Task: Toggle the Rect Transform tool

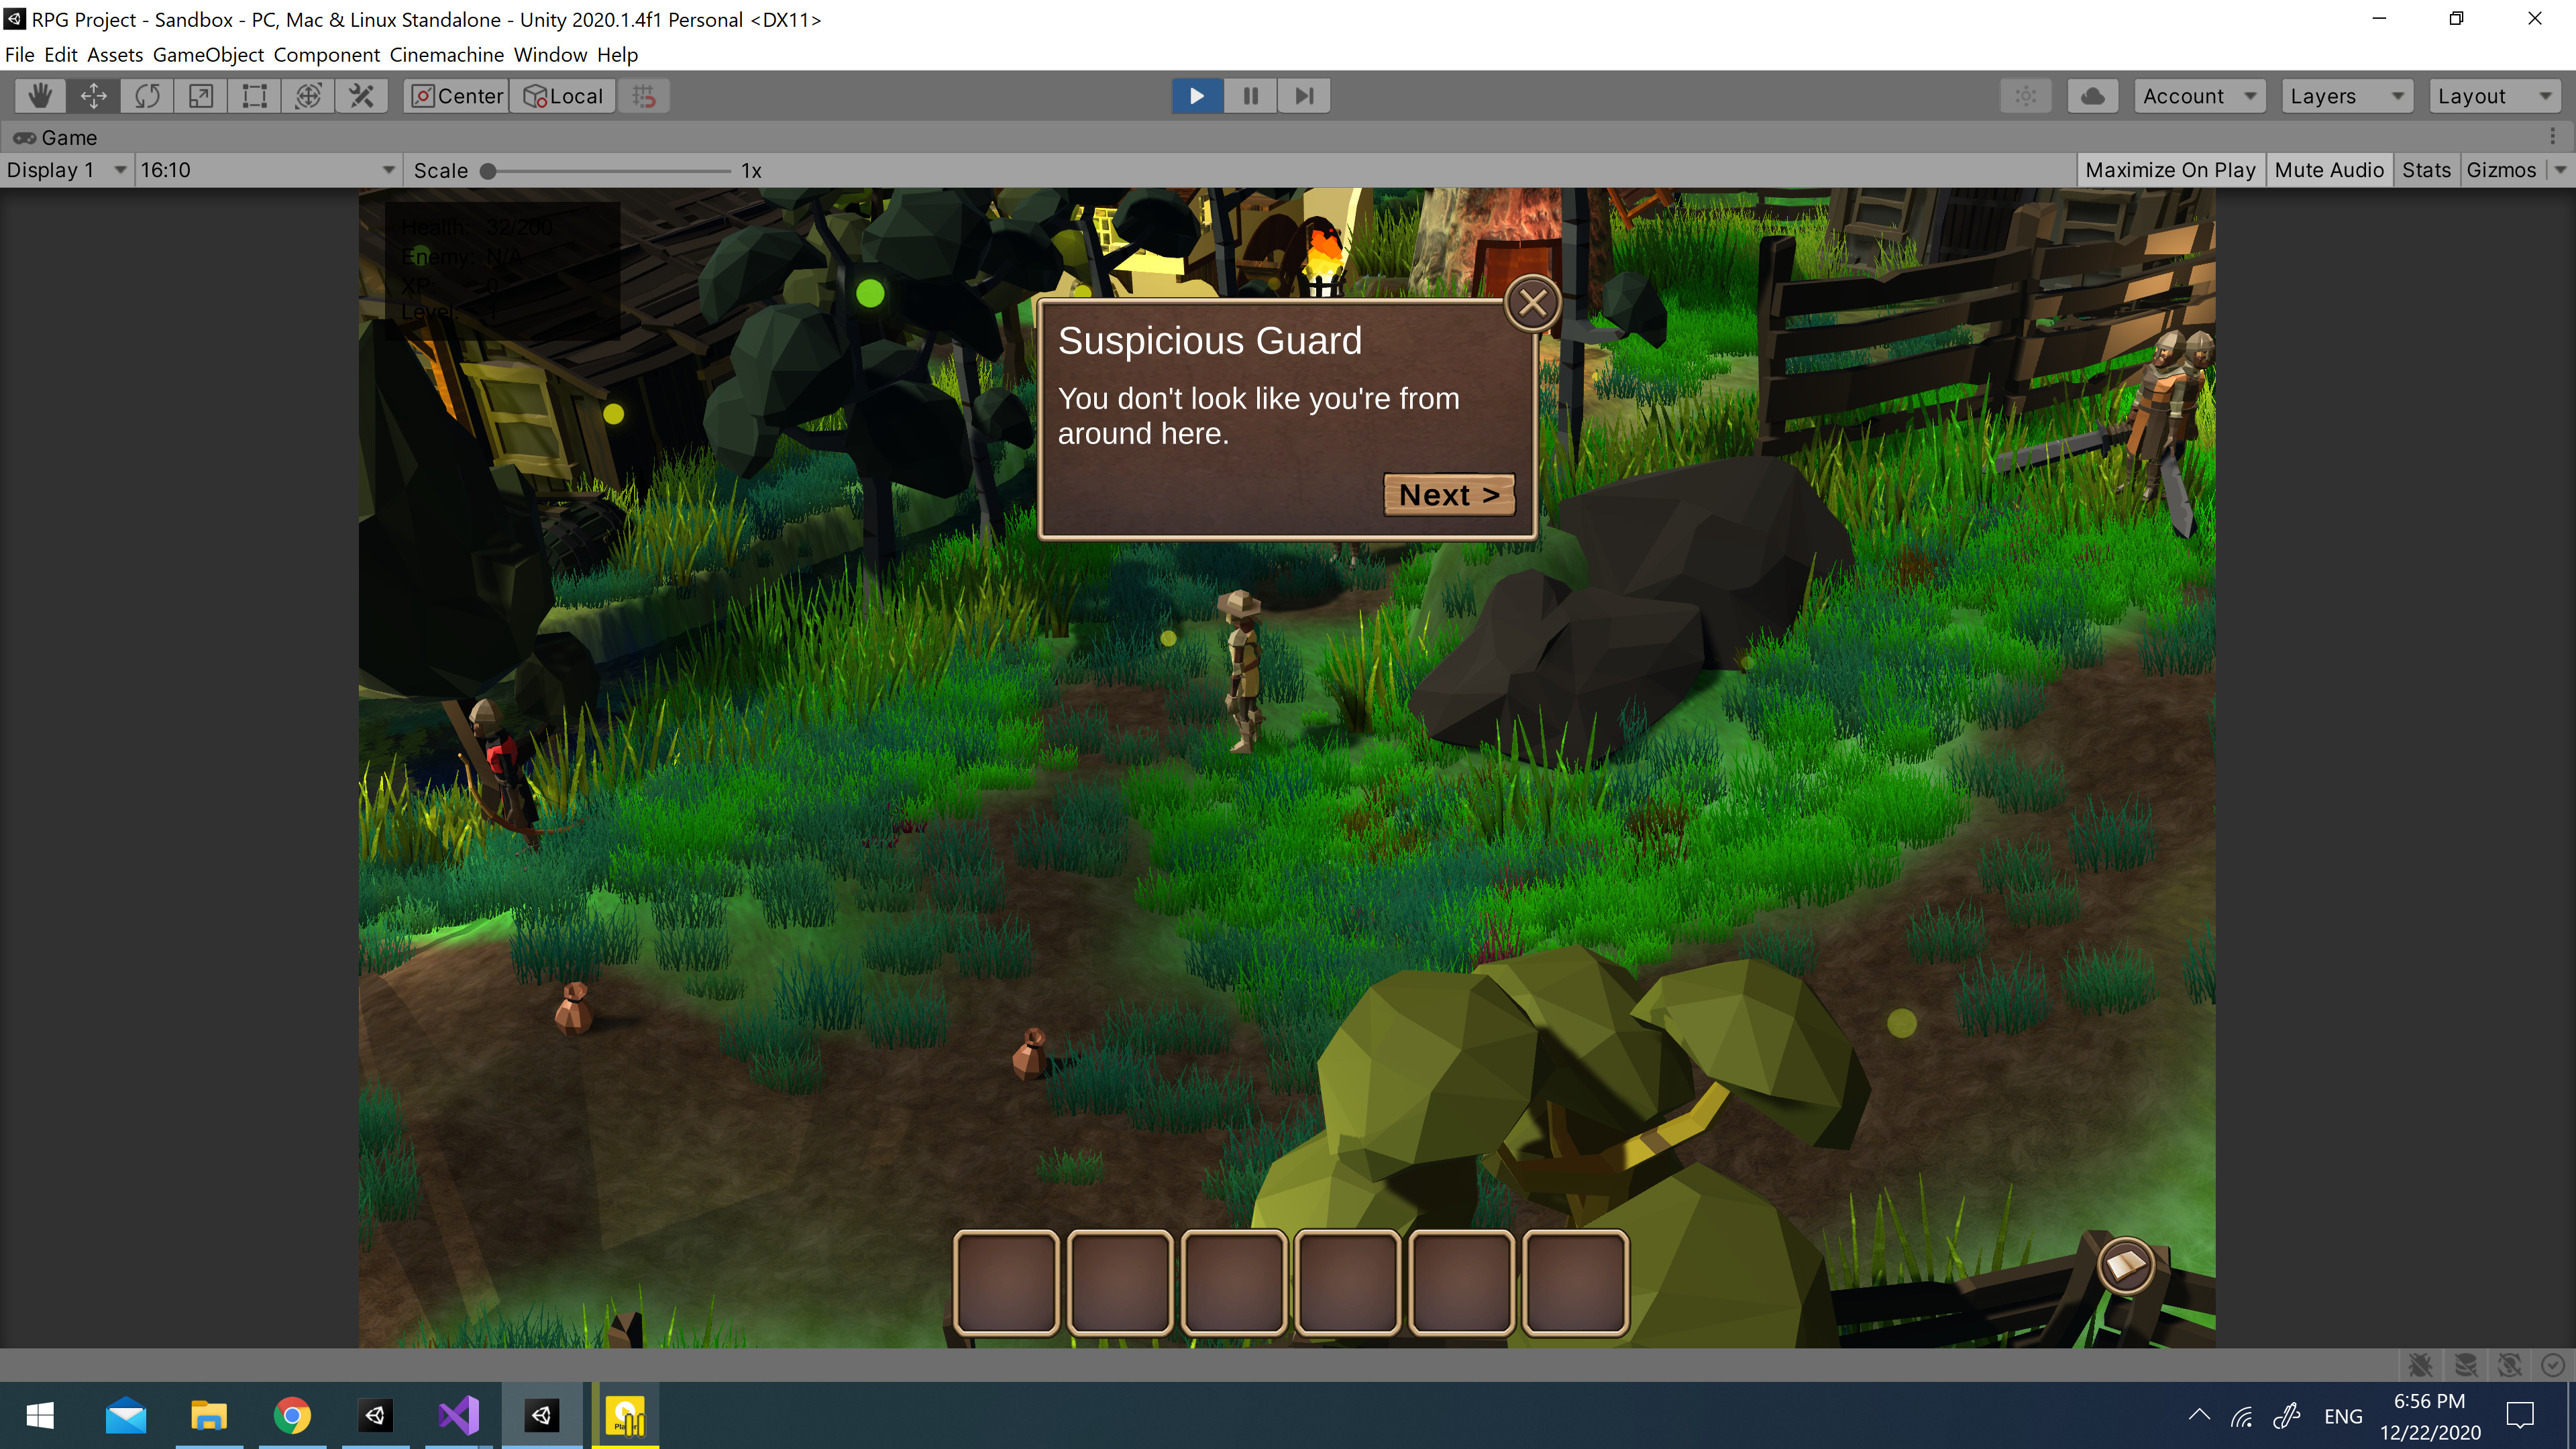Action: (x=253, y=95)
